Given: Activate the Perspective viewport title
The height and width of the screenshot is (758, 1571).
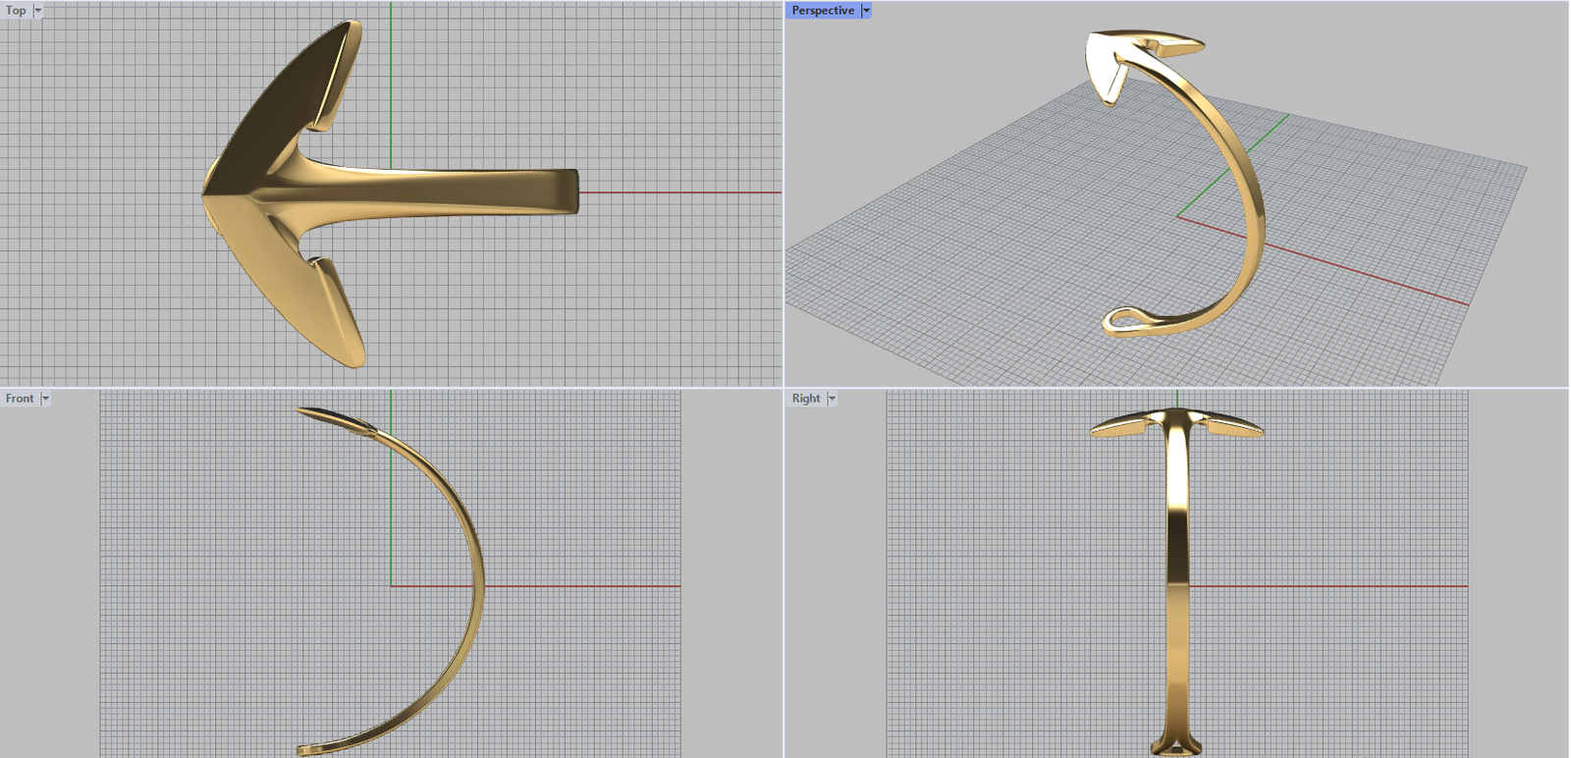Looking at the screenshot, I should 822,11.
